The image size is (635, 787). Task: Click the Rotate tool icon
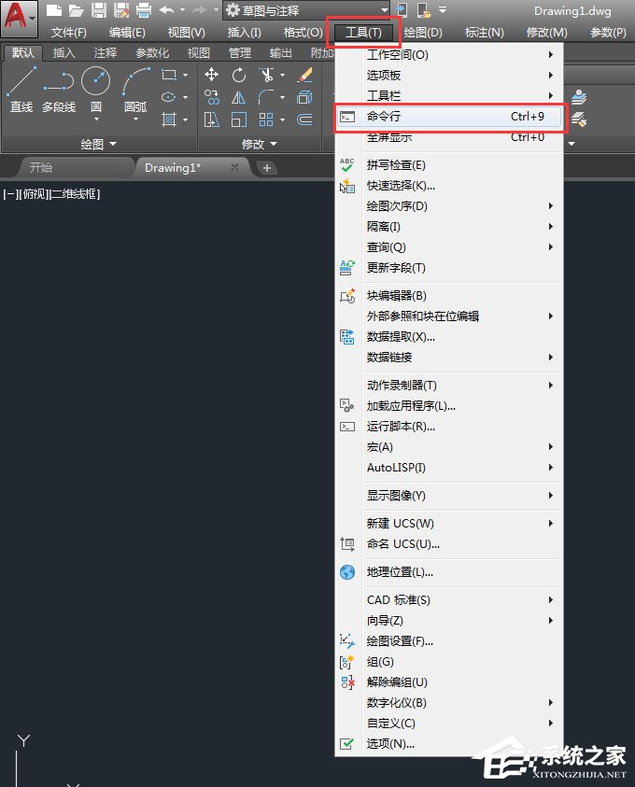coord(239,75)
